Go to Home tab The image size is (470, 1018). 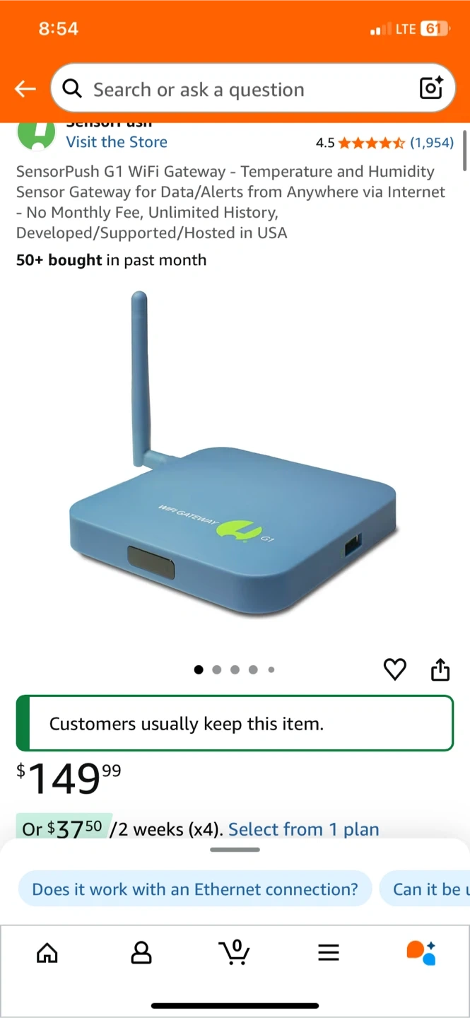47,953
